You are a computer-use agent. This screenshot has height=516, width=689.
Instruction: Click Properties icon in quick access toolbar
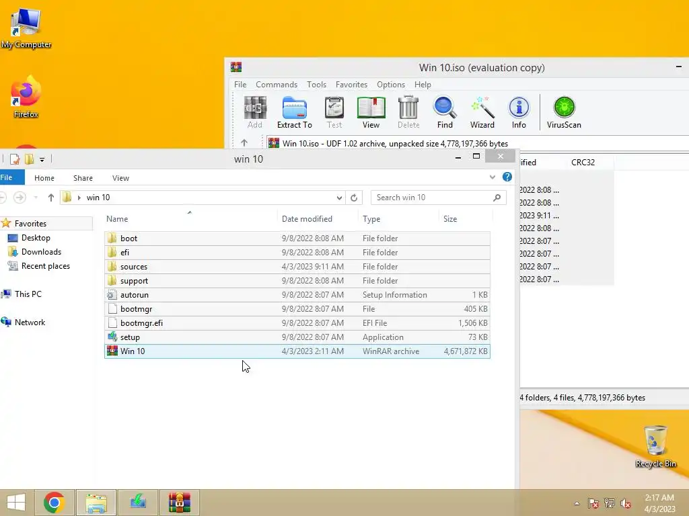[15, 159]
